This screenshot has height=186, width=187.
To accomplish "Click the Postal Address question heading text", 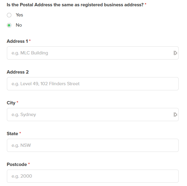I will tap(75, 5).
